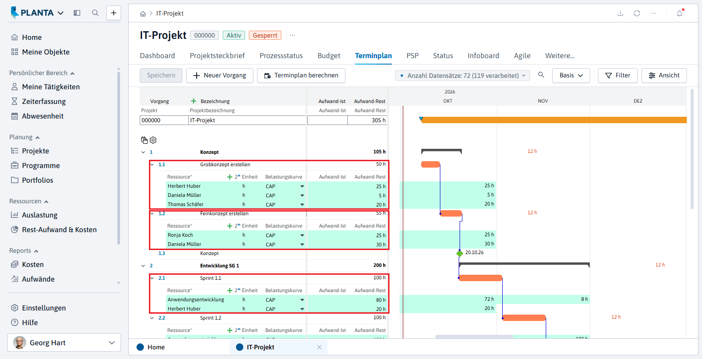Collapse the Entwicklung SG 1 group
Image resolution: width=702 pixels, height=359 pixels.
click(x=143, y=266)
